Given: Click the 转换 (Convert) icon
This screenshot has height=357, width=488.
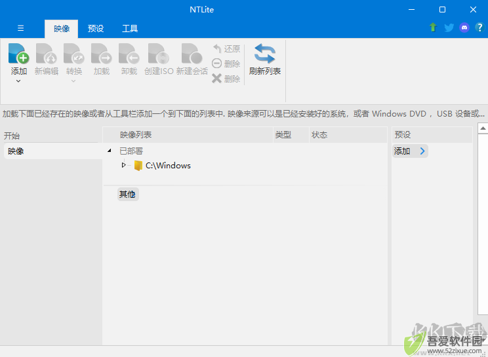Looking at the screenshot, I should click(73, 54).
